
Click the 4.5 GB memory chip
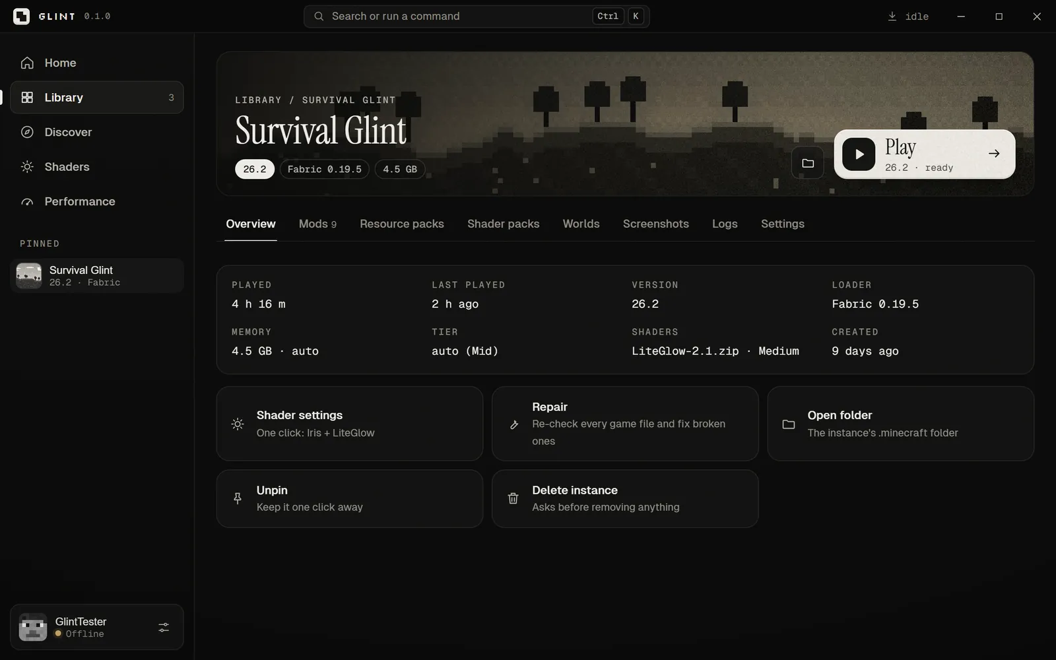[400, 169]
